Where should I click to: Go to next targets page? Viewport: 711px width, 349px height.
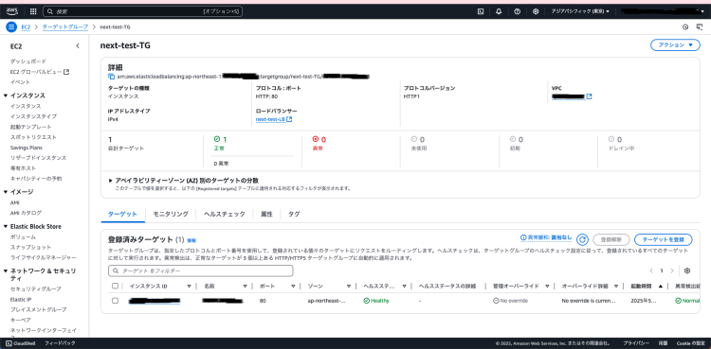click(672, 270)
